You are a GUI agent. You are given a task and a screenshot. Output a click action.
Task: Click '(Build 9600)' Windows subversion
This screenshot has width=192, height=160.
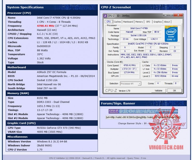pos(45,146)
